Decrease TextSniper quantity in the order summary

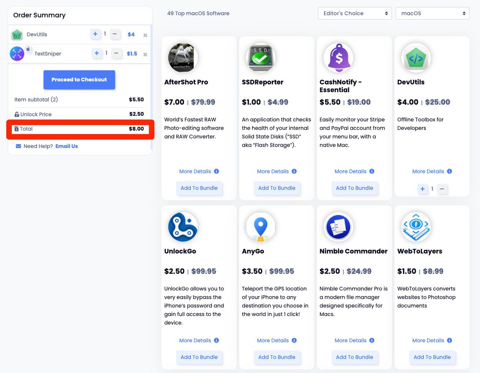(116, 53)
